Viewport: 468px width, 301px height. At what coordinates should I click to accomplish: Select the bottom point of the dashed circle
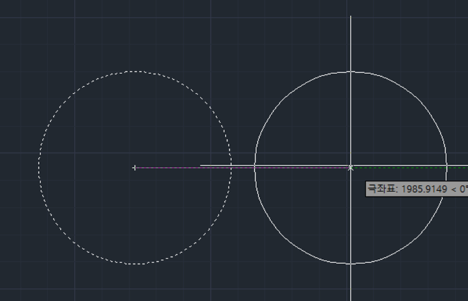tap(135, 264)
